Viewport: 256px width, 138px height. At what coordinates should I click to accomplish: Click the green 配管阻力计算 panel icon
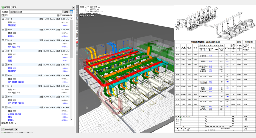(x=3, y=7)
